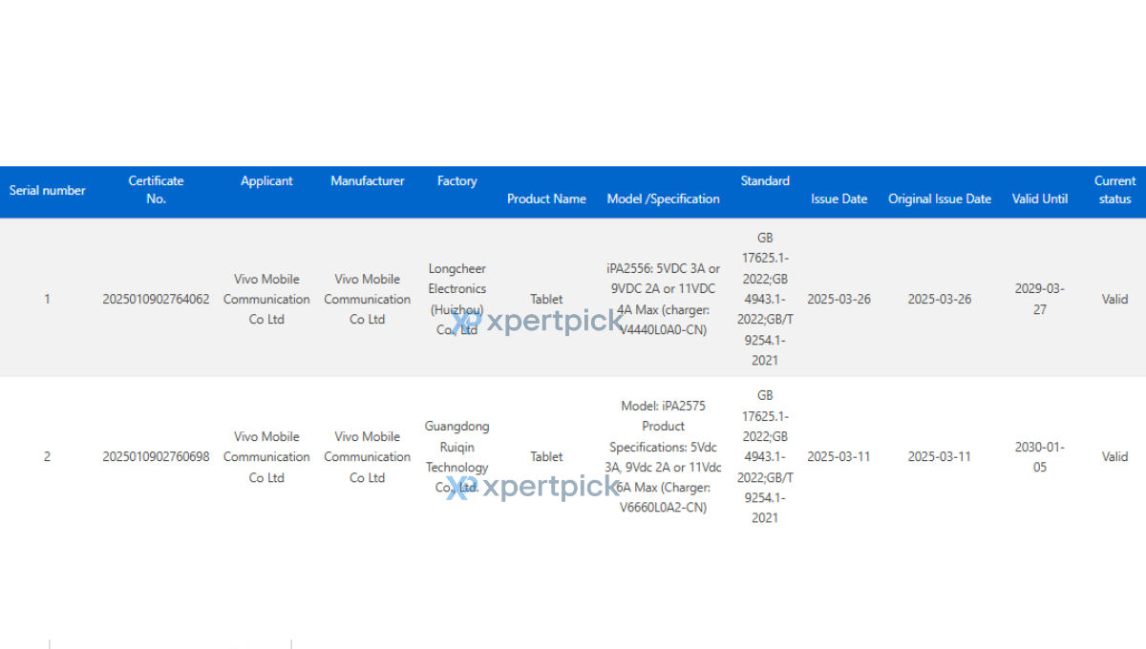The image size is (1146, 649).
Task: Click issue date 2025-03-26 in row 1
Action: tap(839, 299)
